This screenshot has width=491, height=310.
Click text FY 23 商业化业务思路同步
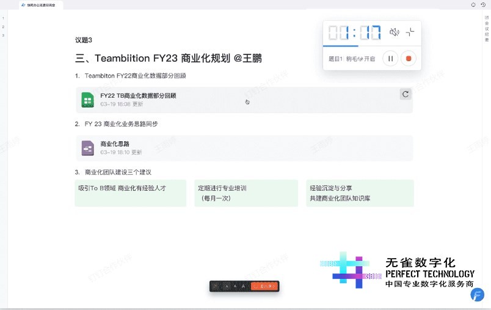coord(121,124)
